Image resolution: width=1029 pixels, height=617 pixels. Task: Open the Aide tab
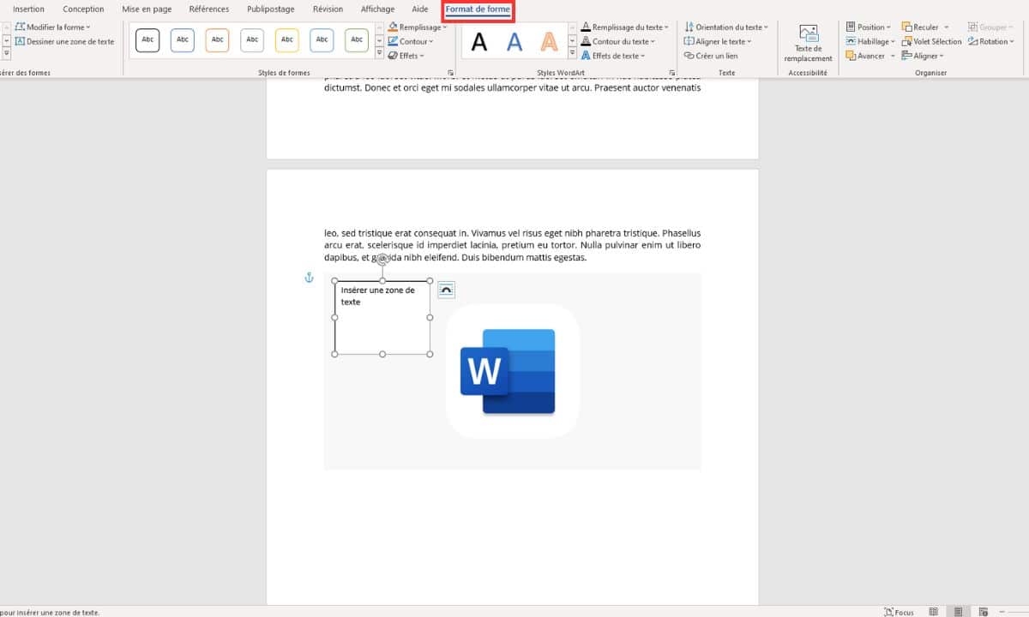pos(420,9)
